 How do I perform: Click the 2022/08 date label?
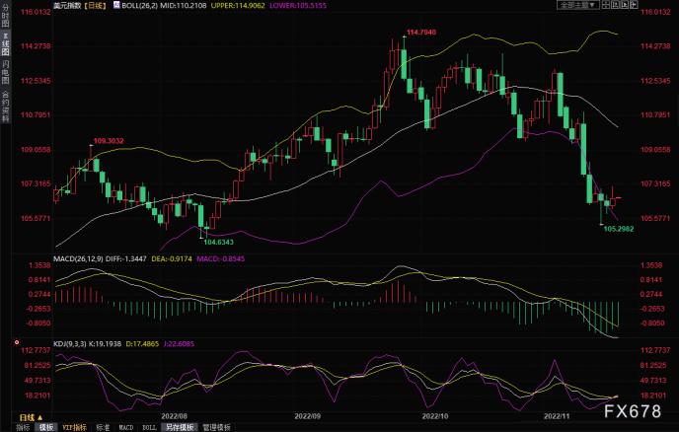(x=174, y=416)
